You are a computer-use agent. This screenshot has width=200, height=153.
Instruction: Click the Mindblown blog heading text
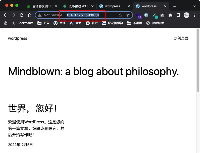tap(93, 72)
